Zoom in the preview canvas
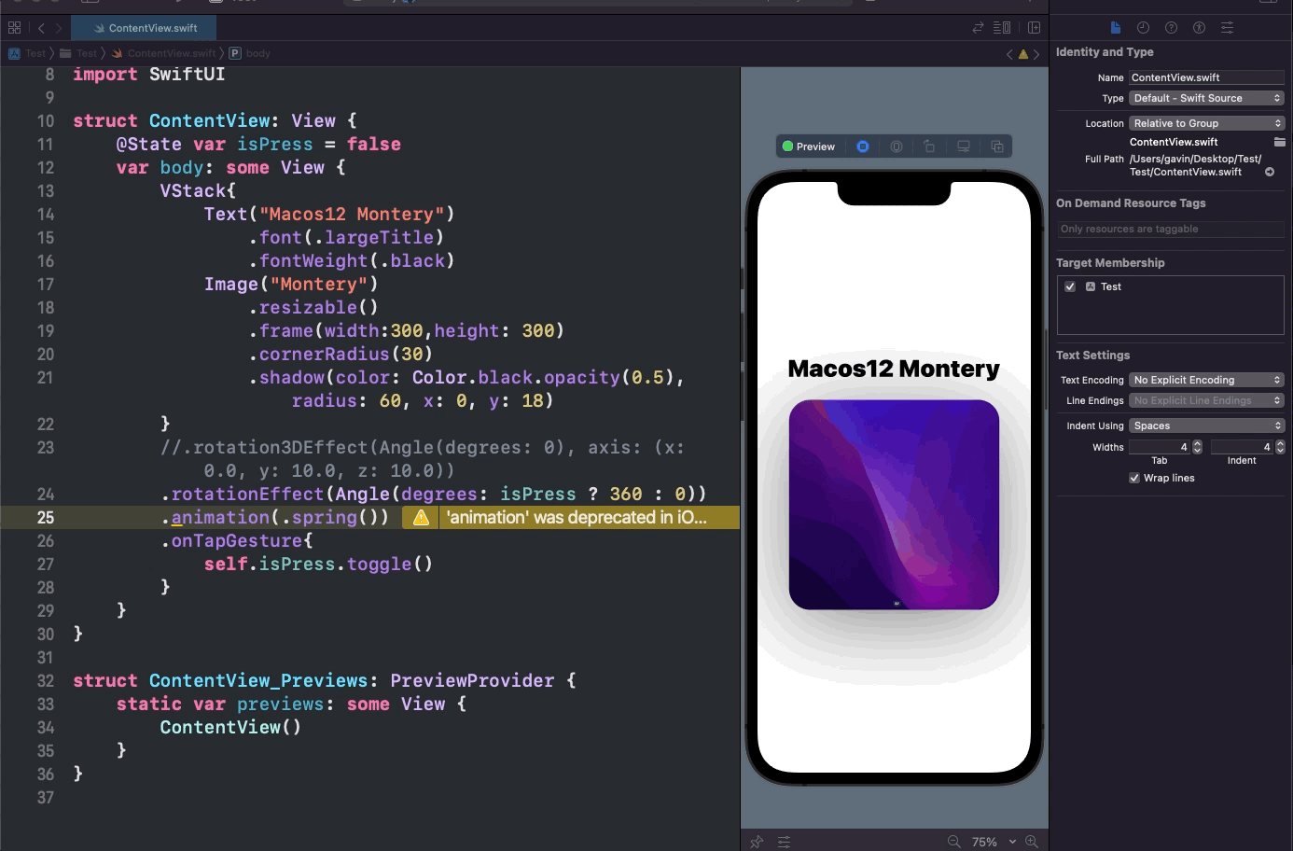This screenshot has width=1293, height=851. (x=1031, y=842)
